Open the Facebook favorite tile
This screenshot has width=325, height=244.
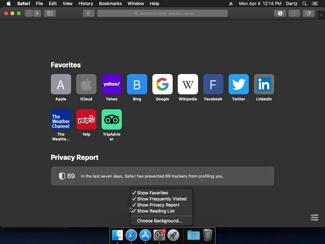(x=213, y=84)
